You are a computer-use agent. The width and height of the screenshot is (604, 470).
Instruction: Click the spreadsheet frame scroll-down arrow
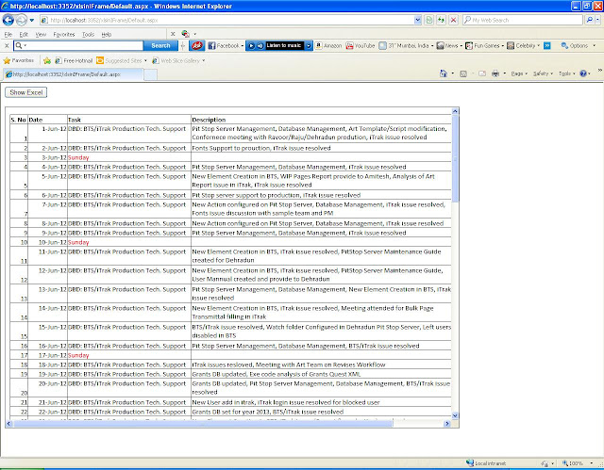tap(455, 415)
